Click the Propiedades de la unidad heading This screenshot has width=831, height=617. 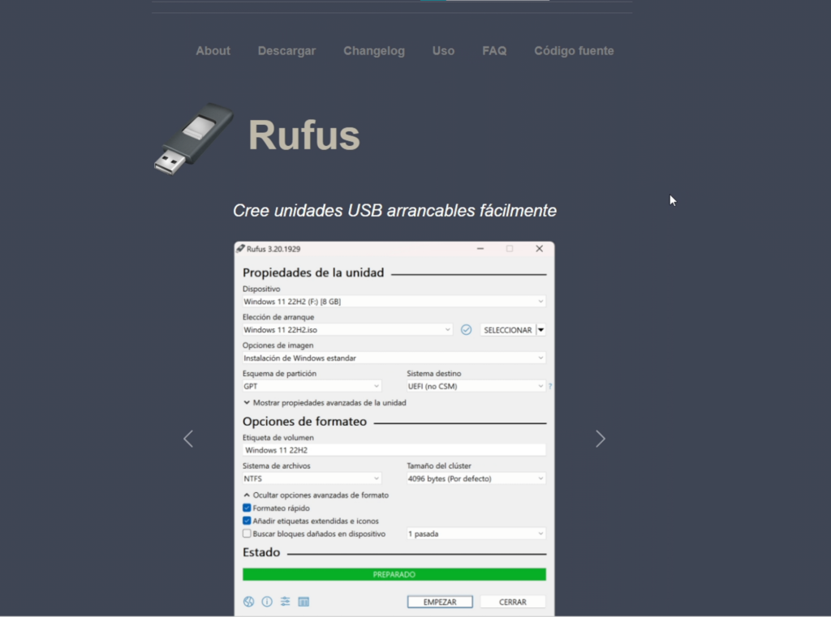pos(313,272)
